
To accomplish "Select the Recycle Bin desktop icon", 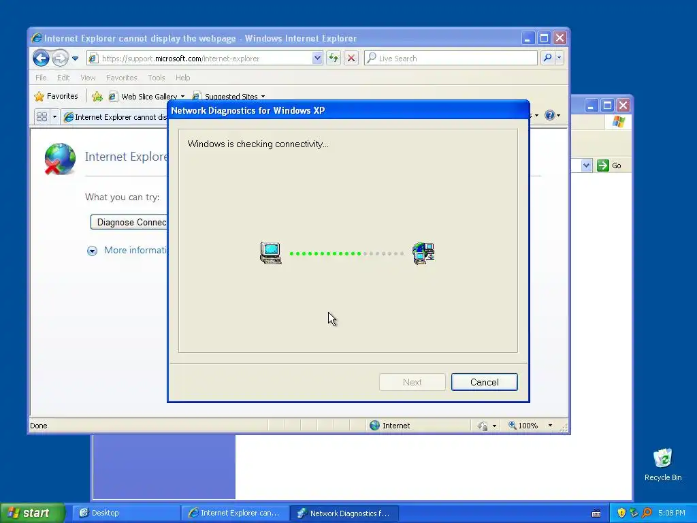I will 663,464.
